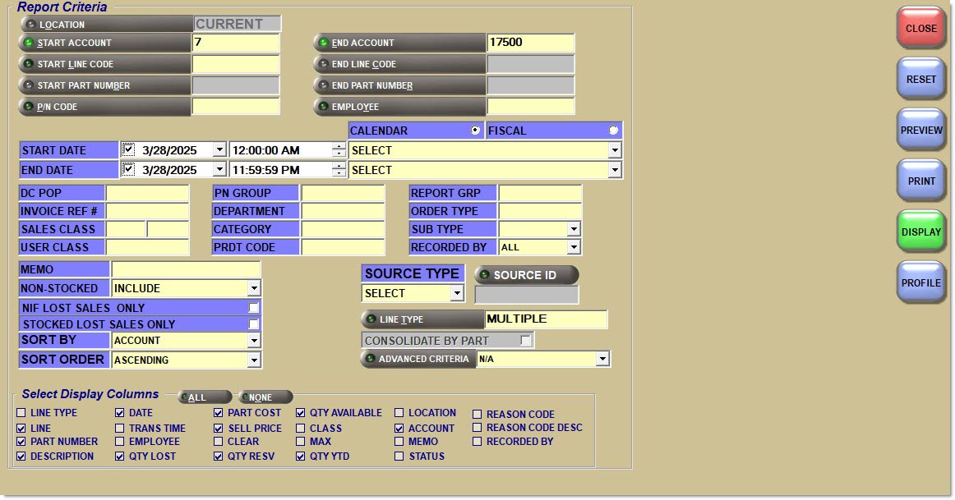955x500 pixels.
Task: Click the start time spinner arrows
Action: [339, 150]
